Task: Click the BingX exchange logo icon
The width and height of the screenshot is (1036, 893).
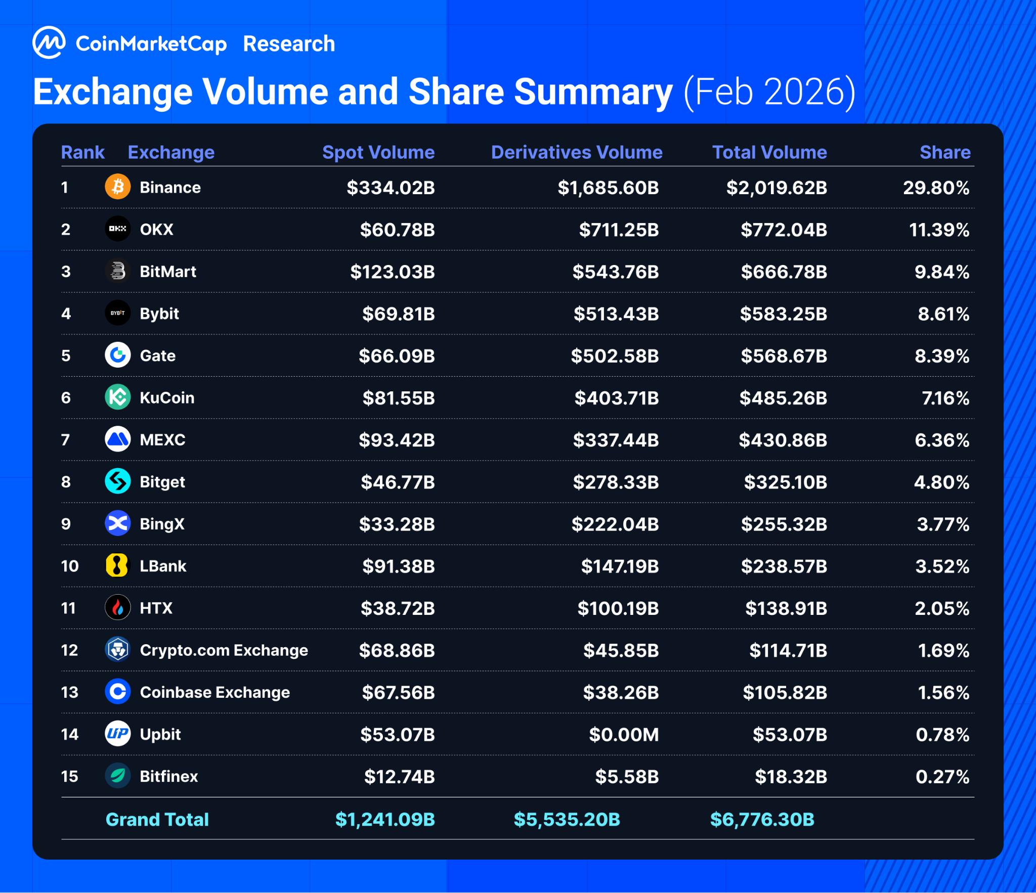Action: [x=118, y=523]
